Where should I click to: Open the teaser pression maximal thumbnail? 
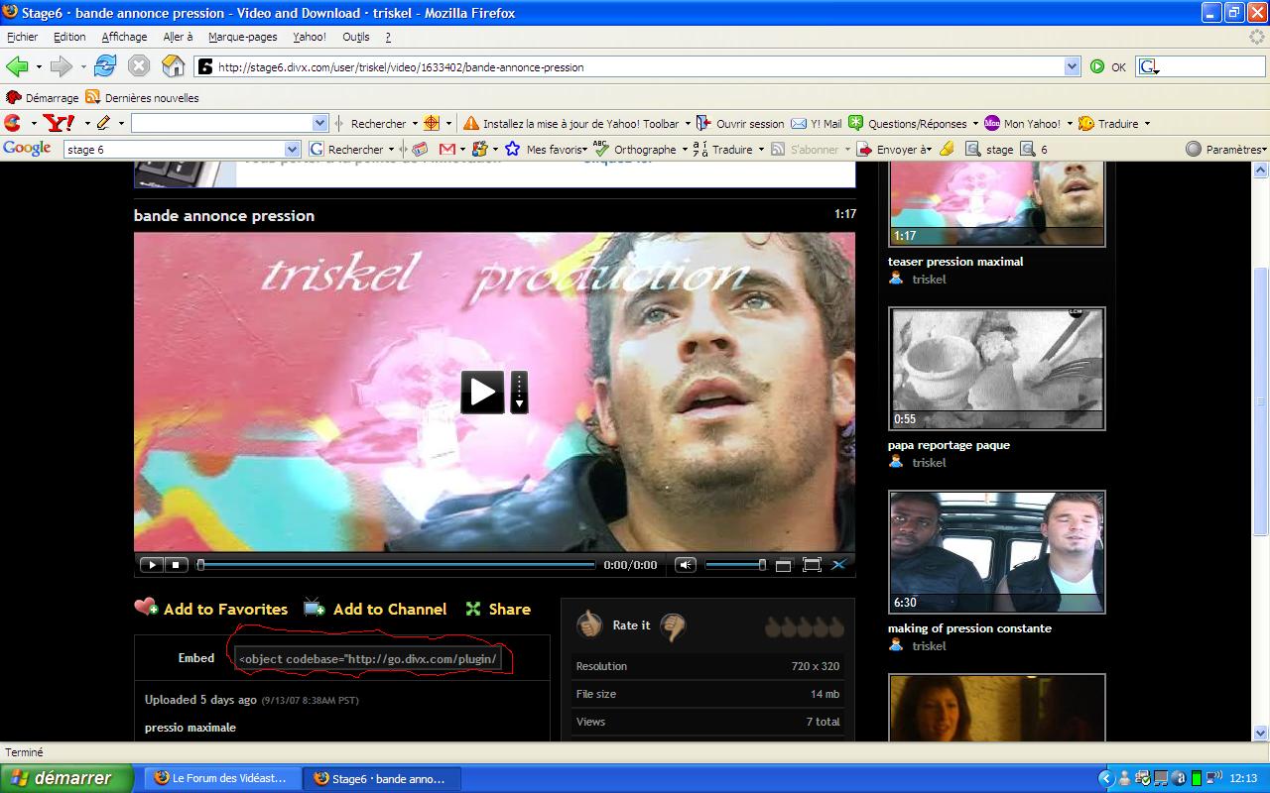(x=996, y=204)
